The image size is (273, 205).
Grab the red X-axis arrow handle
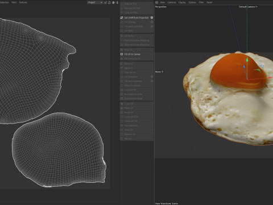(271, 77)
